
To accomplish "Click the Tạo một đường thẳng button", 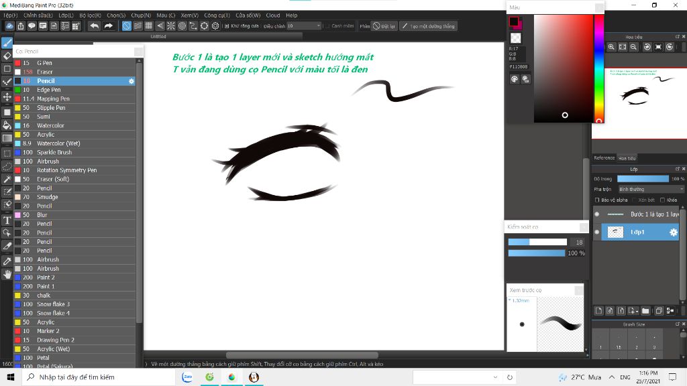I will click(429, 26).
